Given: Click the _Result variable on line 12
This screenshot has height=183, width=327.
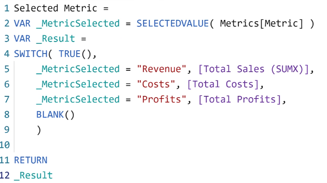Looking at the screenshot, I should (33, 175).
